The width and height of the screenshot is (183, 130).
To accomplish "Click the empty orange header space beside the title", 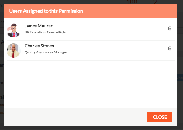I will 130,11.
